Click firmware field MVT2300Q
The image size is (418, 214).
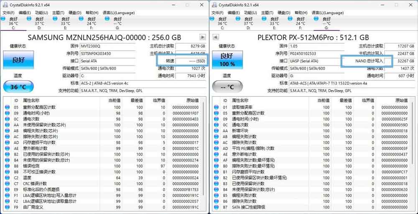point(108,46)
